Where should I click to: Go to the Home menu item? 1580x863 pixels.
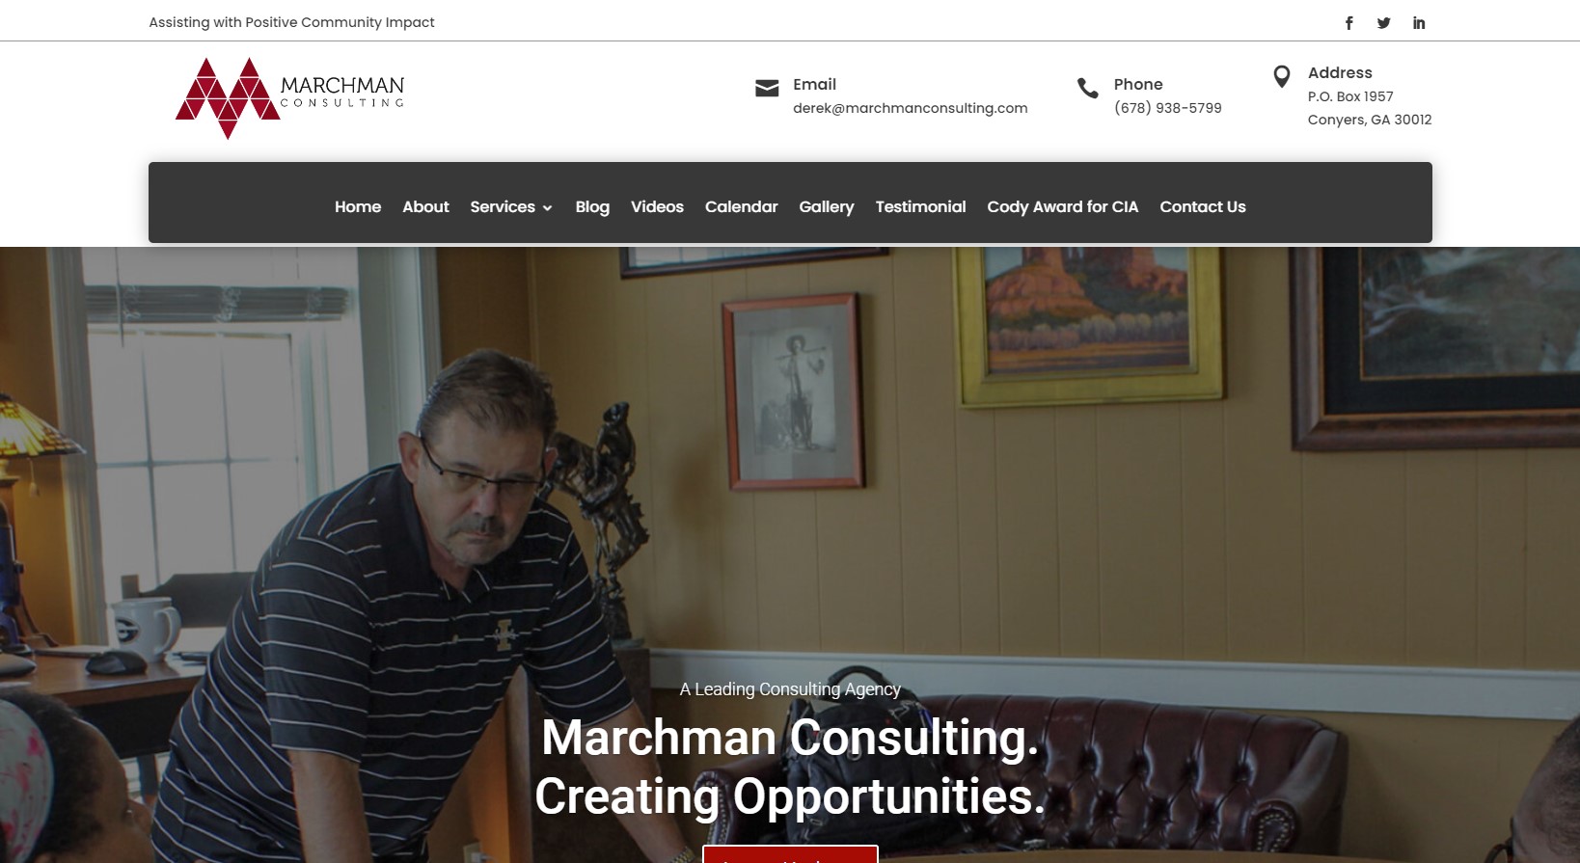pyautogui.click(x=358, y=206)
